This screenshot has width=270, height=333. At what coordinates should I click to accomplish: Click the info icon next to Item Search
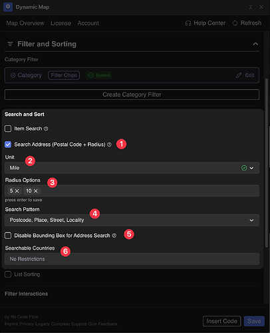[x=46, y=129]
